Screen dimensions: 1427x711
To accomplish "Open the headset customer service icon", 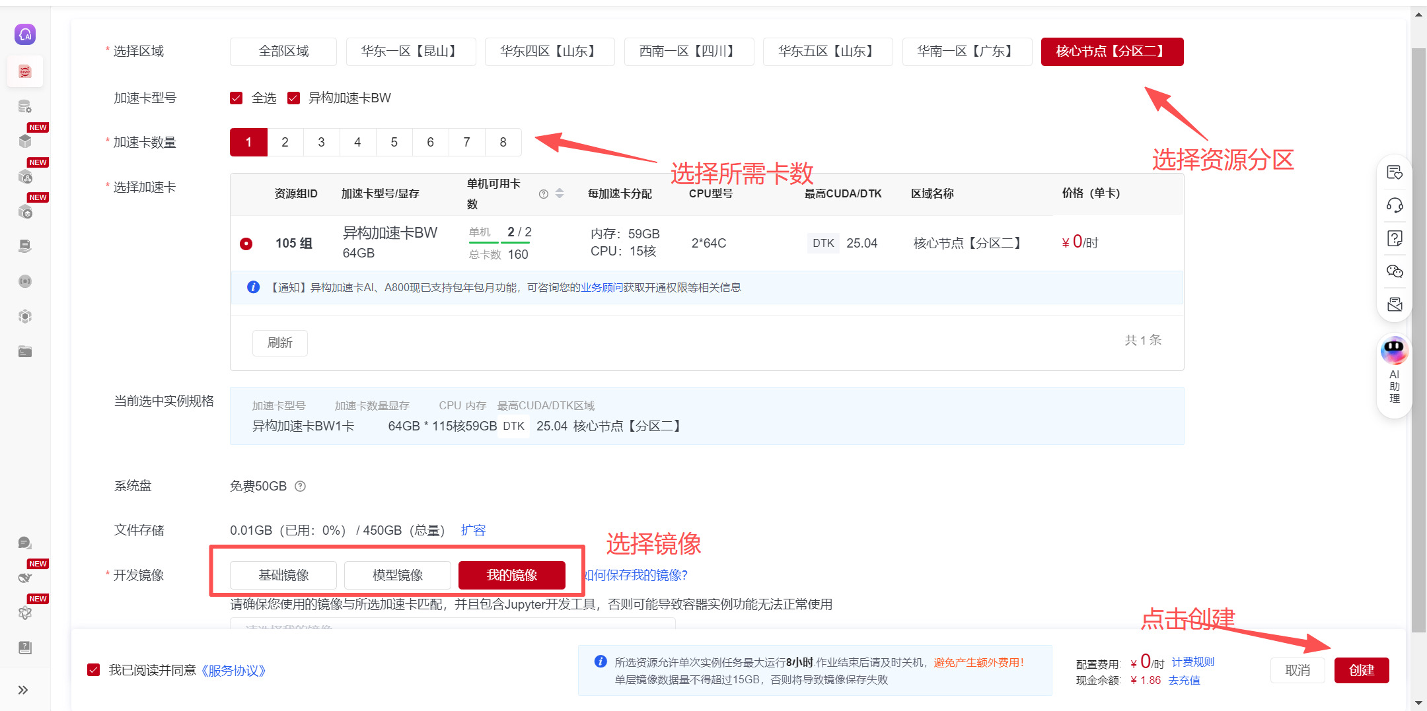I will coord(1395,205).
